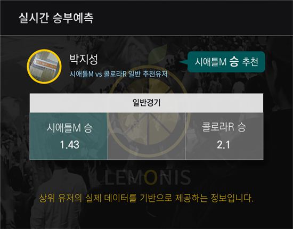Click the 콜로라R 승 label in table
Screen dimensions: 293x229
pos(224,127)
